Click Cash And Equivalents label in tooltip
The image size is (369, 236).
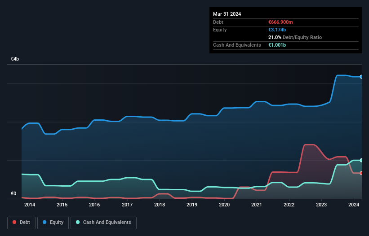pyautogui.click(x=237, y=45)
